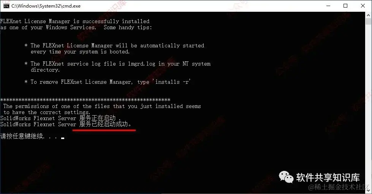Screen dimensions: 372x194
Task: Maximize the cmd.exe window
Action: pos(345,6)
